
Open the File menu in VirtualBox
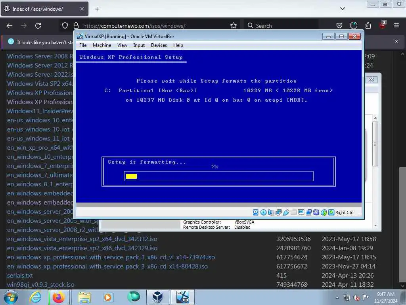coord(83,45)
